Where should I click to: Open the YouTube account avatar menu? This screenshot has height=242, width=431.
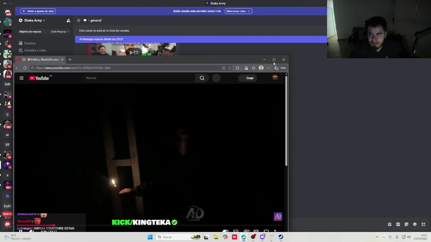(275, 78)
